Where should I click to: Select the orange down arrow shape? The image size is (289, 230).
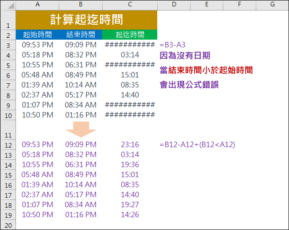tap(81, 129)
